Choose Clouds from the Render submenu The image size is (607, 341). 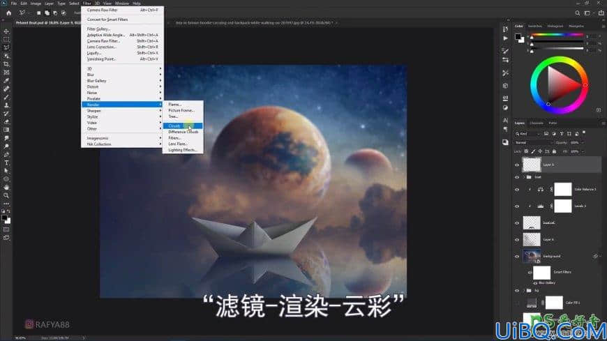(x=183, y=126)
